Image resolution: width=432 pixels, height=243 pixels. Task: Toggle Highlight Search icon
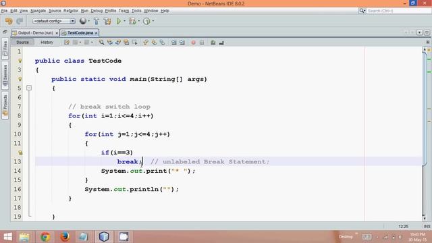[x=126, y=43]
